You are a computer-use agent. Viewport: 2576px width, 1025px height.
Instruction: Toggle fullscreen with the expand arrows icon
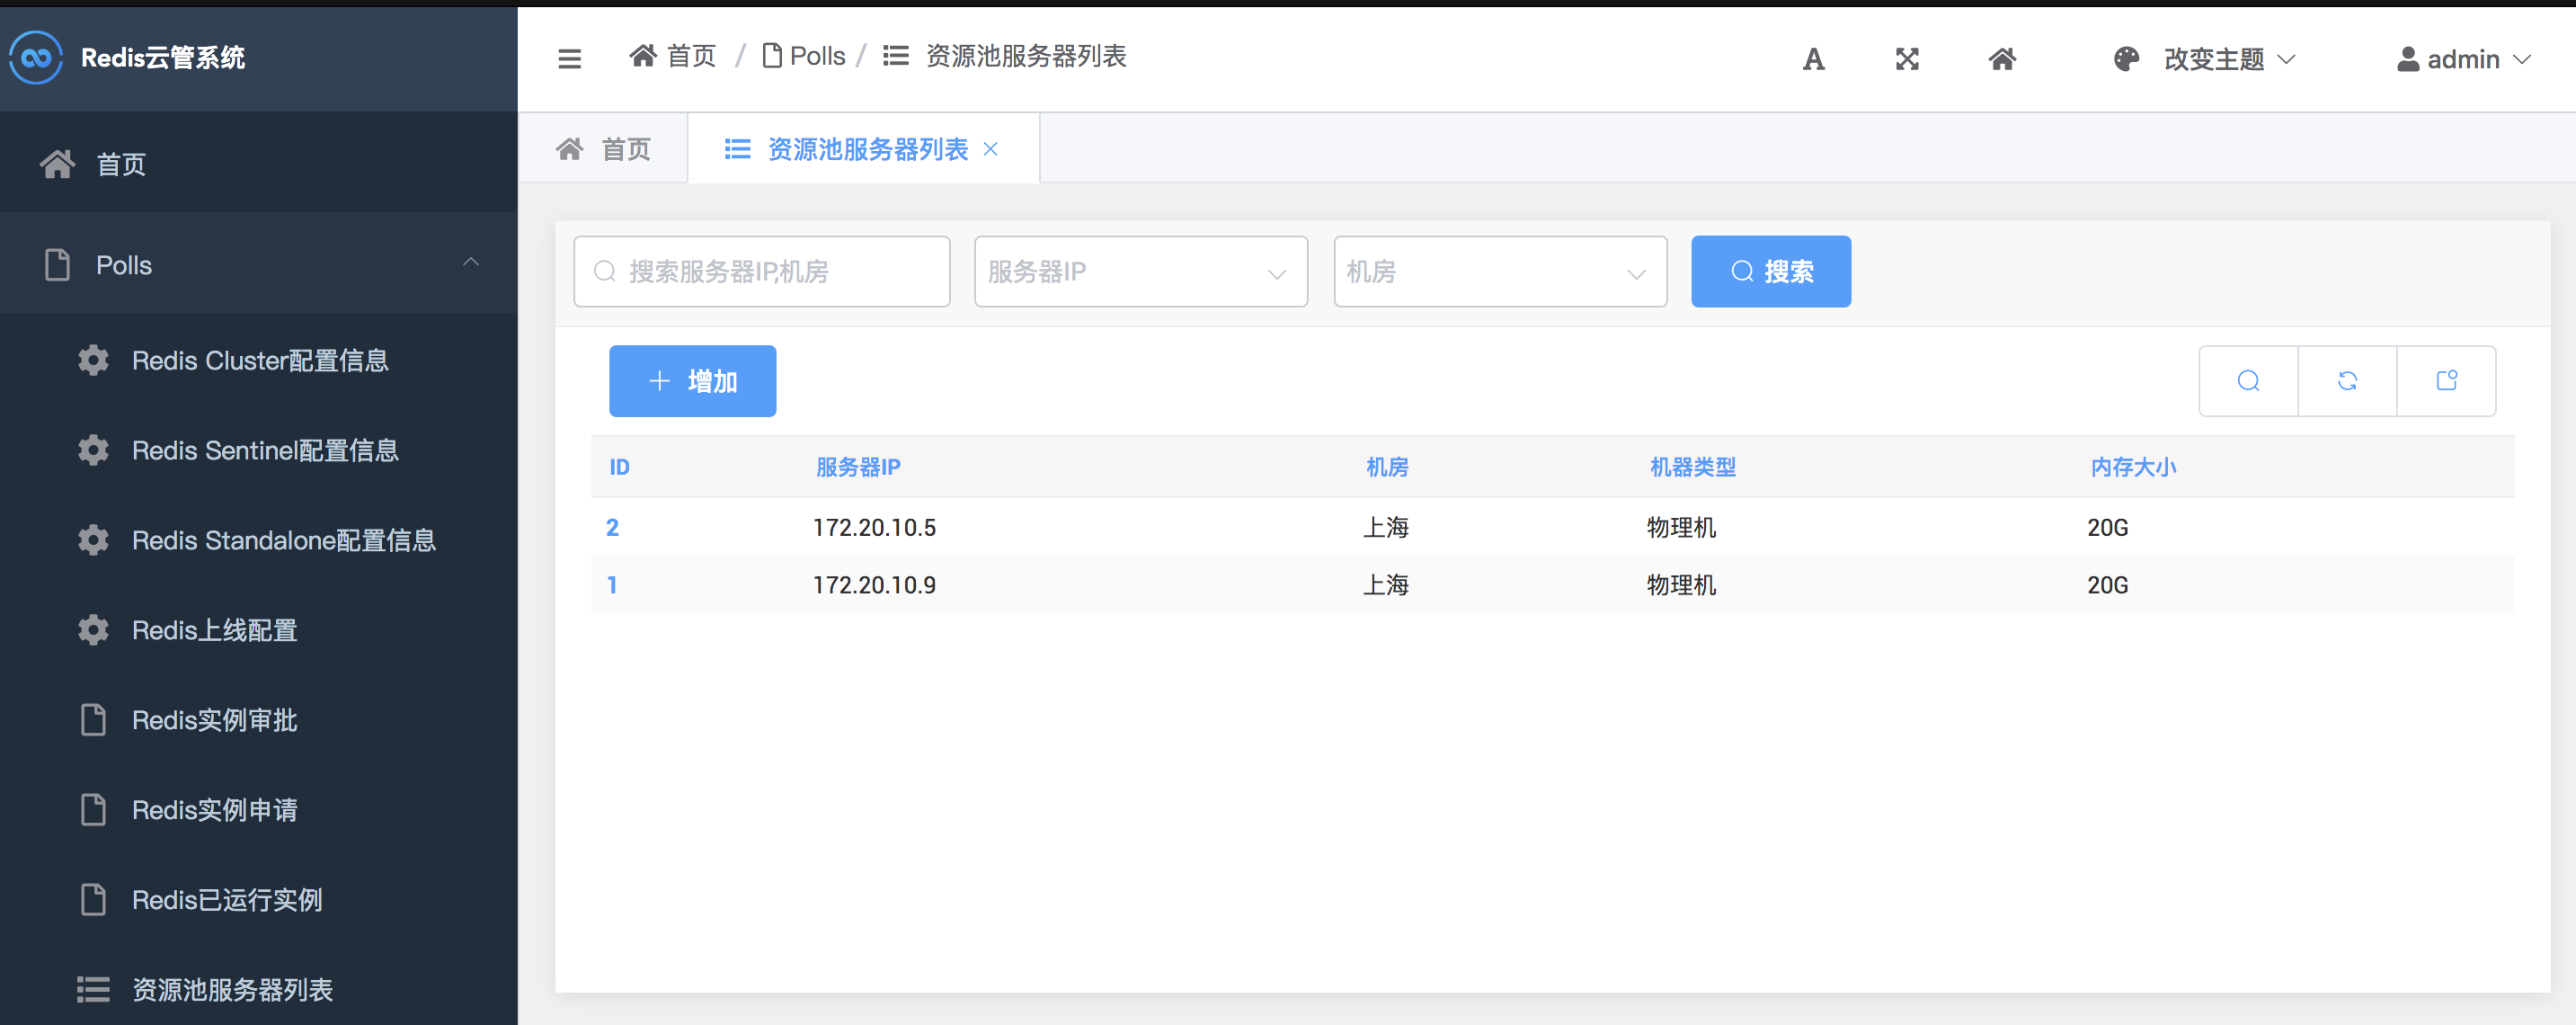click(x=1906, y=60)
